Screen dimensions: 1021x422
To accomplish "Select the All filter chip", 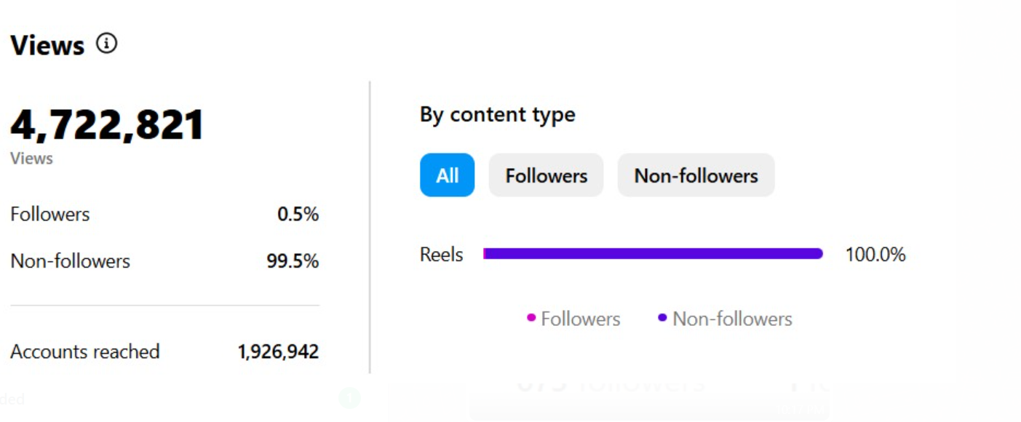I will [x=447, y=175].
